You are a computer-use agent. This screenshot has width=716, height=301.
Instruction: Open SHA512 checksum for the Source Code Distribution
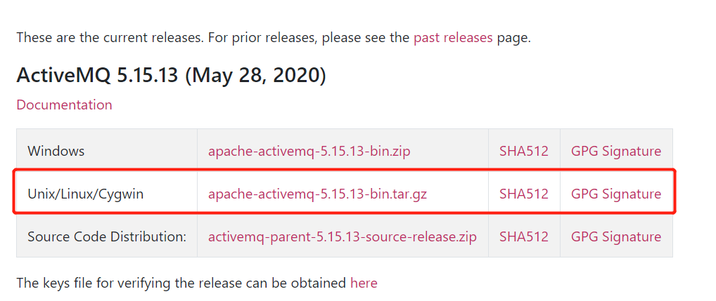tap(523, 236)
